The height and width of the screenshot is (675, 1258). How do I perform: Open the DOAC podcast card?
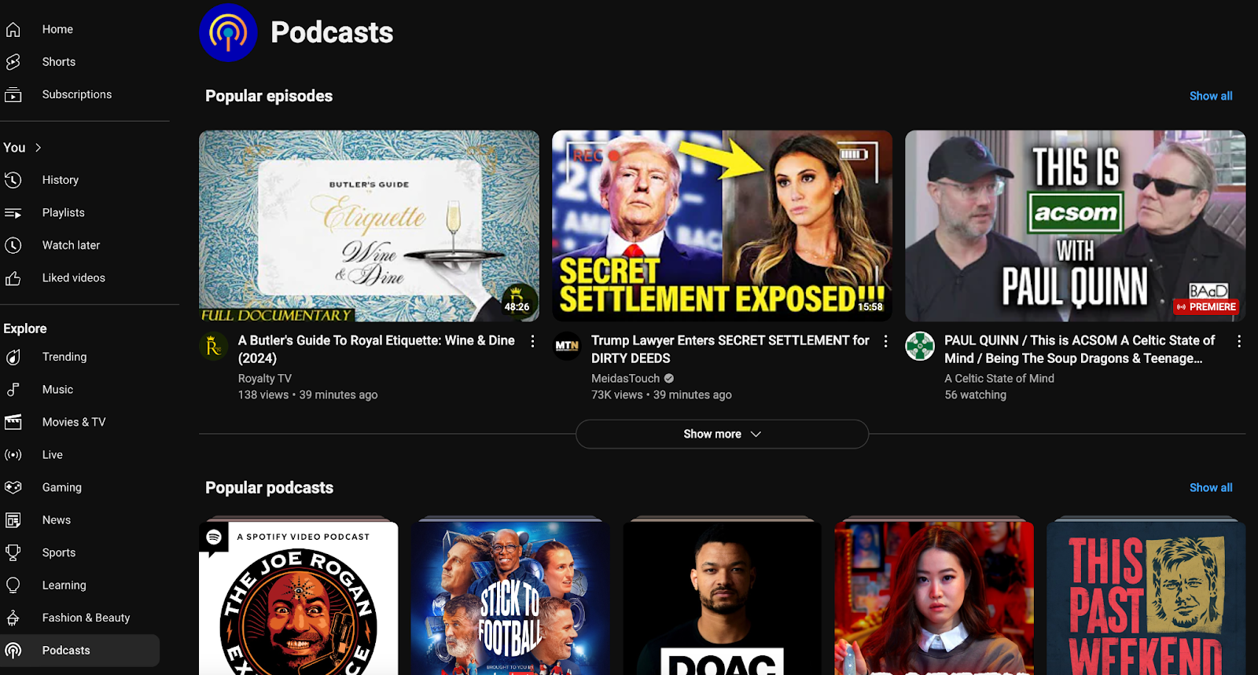tap(722, 597)
